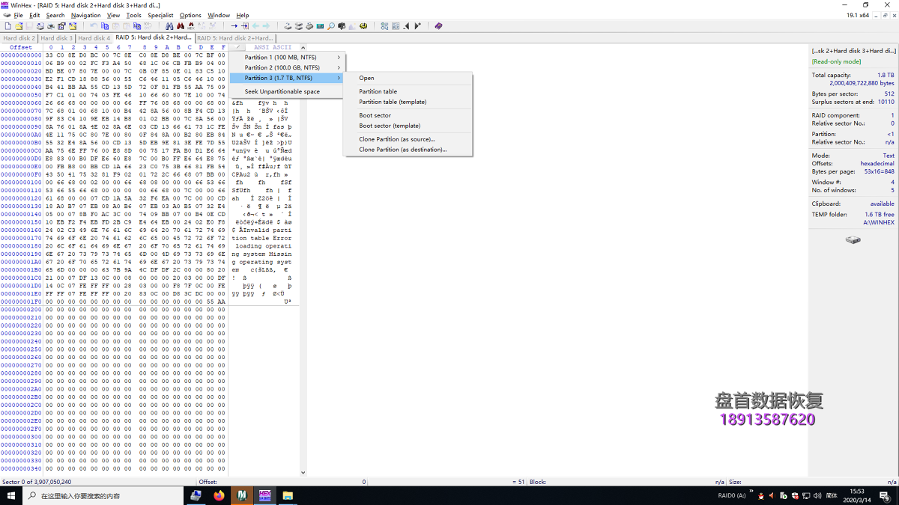Click the drive icon in the info panel
This screenshot has height=505, width=899.
[x=853, y=239]
